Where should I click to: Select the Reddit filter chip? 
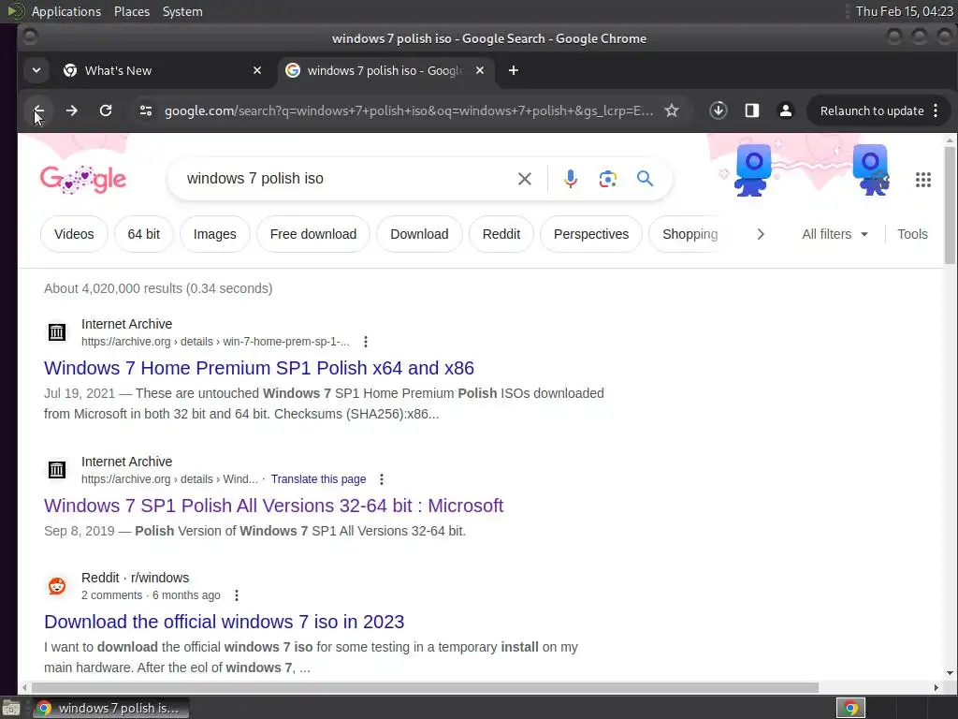click(501, 234)
